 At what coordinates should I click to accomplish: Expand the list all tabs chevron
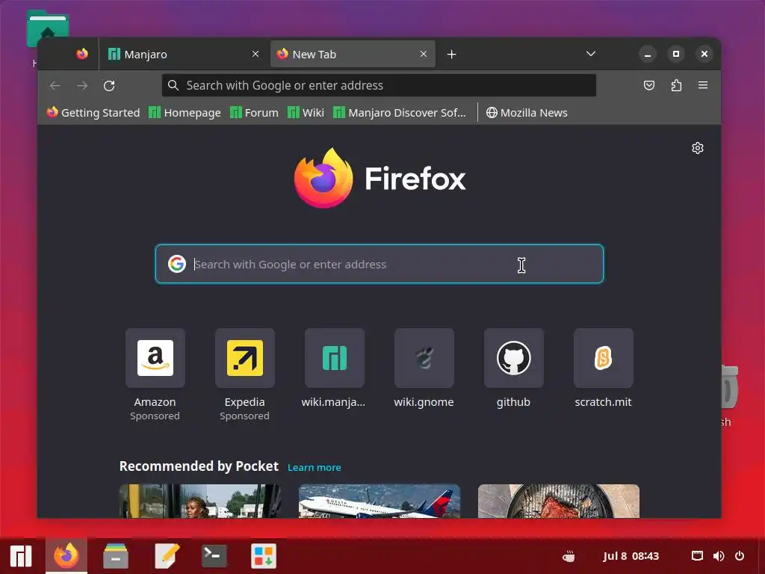(591, 54)
